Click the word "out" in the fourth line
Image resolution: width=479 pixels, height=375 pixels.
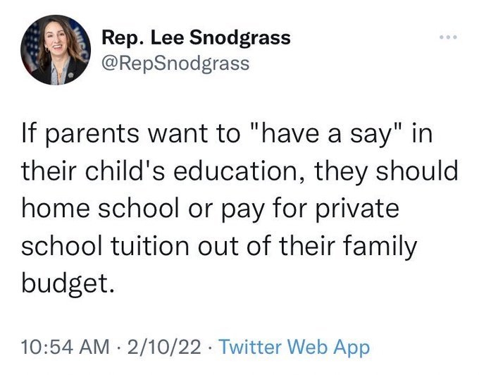[218, 247]
